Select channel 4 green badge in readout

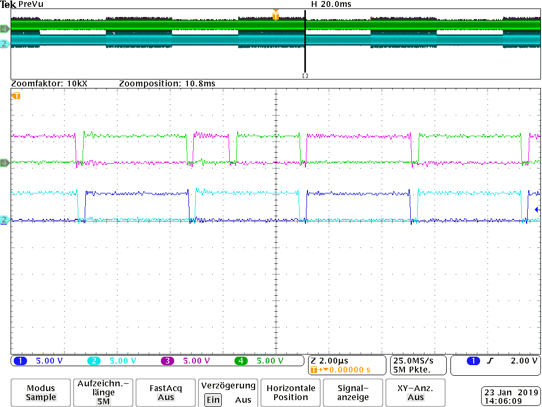point(241,361)
